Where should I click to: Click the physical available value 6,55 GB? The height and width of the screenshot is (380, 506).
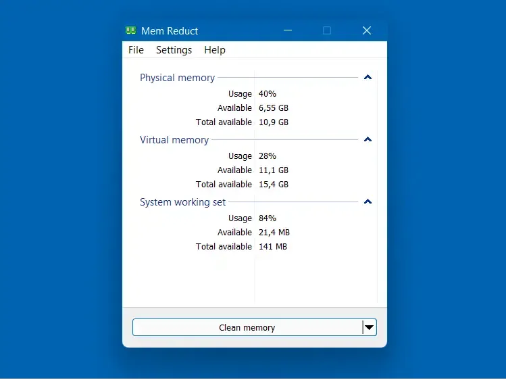pos(274,108)
